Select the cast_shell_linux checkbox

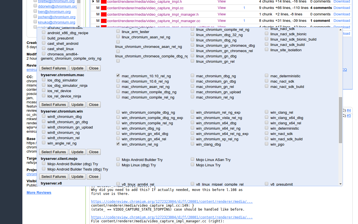click(44, 48)
